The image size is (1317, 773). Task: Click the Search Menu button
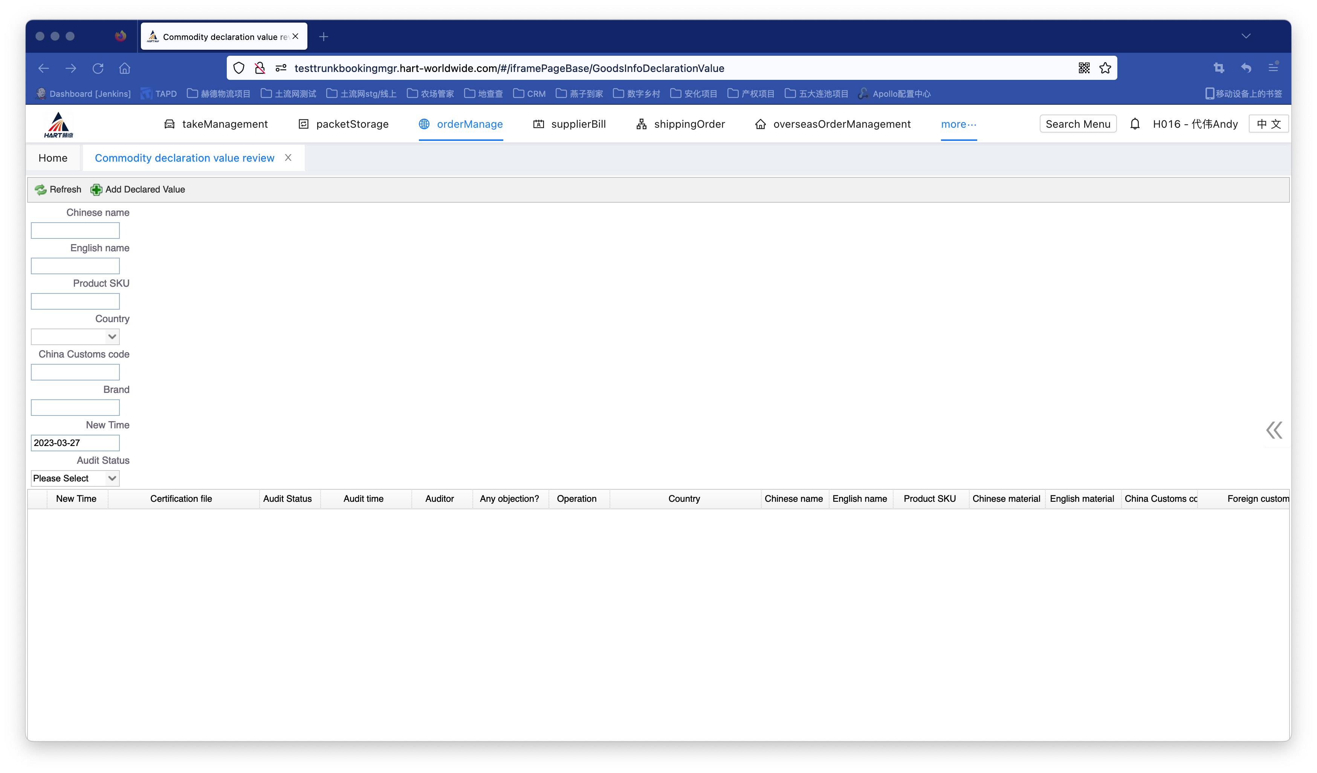coord(1078,124)
